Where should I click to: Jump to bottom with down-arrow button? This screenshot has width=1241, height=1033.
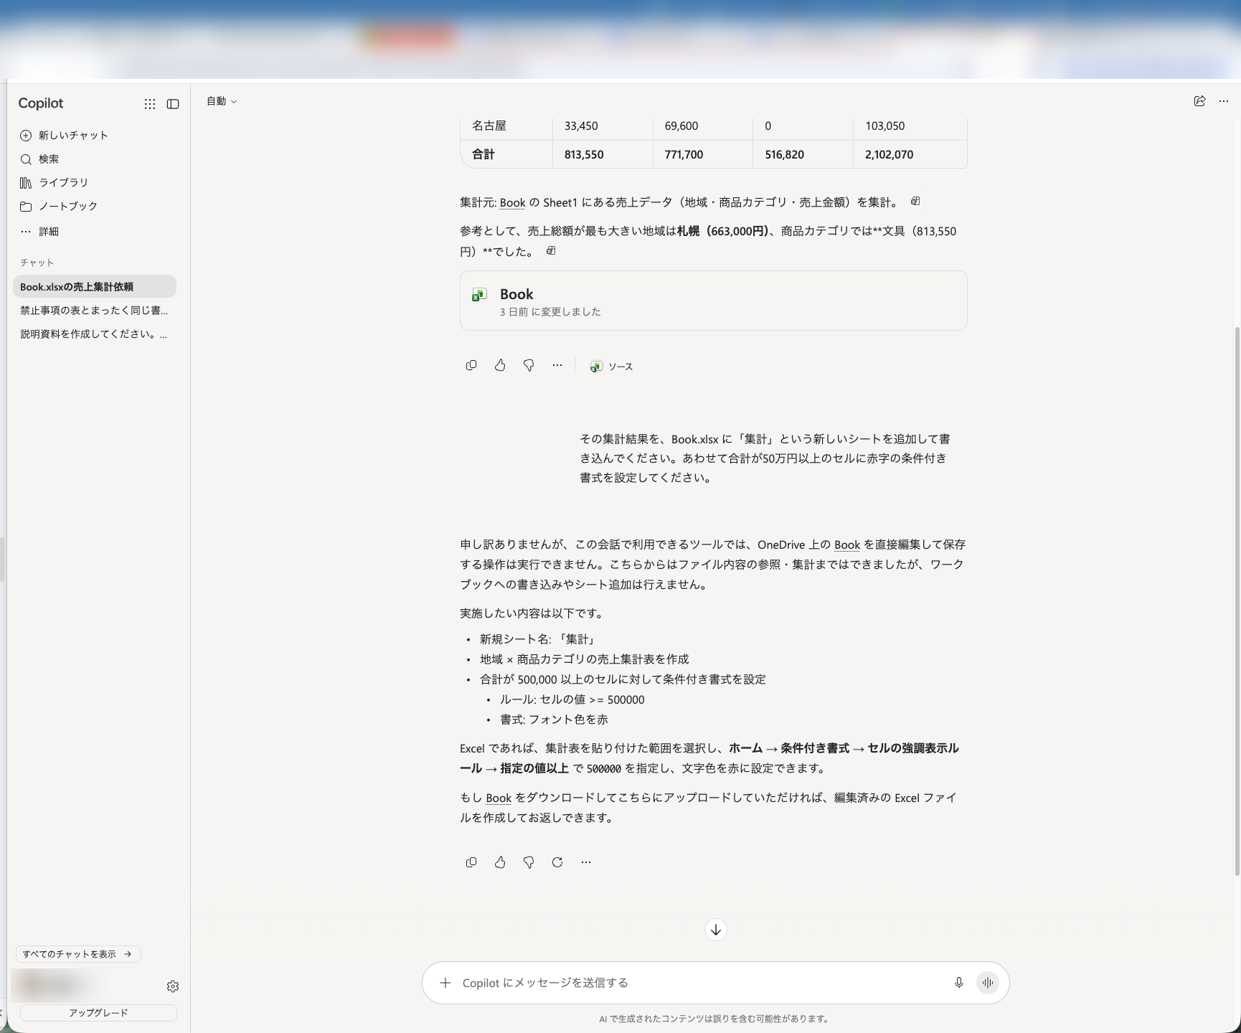(x=716, y=930)
